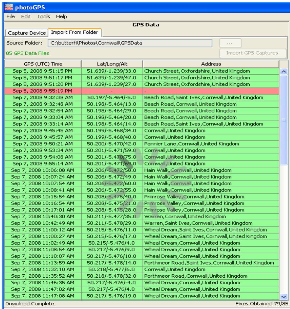Click cell 50.217/-5.476/4.0 at 11:47:02 AM
290x309 pixels.
coord(112,289)
